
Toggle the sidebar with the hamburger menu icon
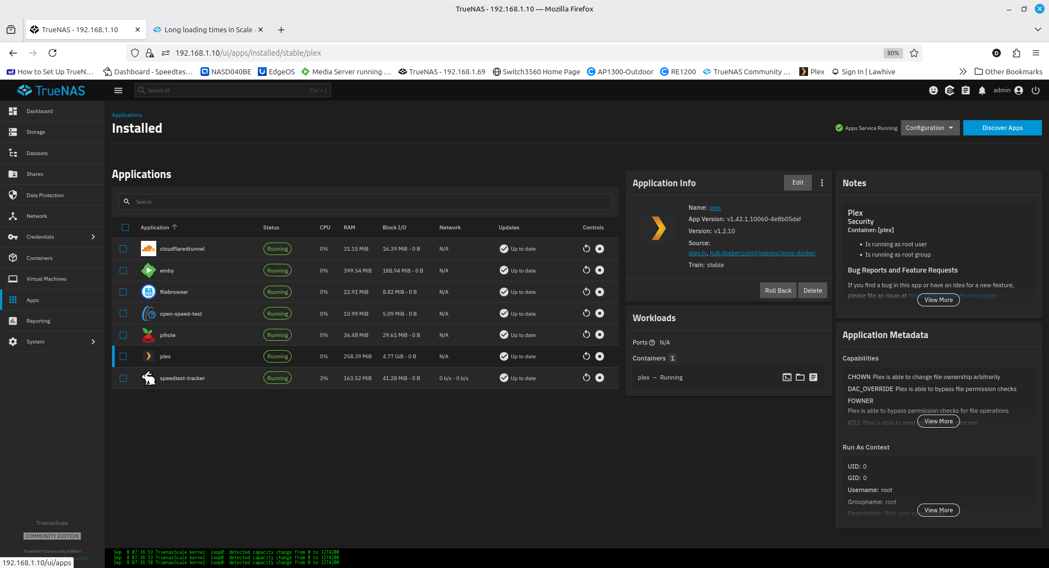pyautogui.click(x=118, y=91)
